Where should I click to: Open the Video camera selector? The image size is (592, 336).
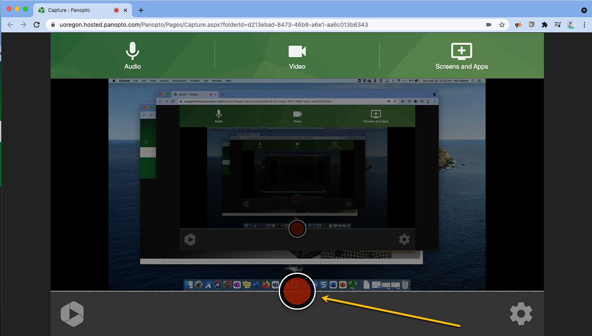click(x=297, y=56)
